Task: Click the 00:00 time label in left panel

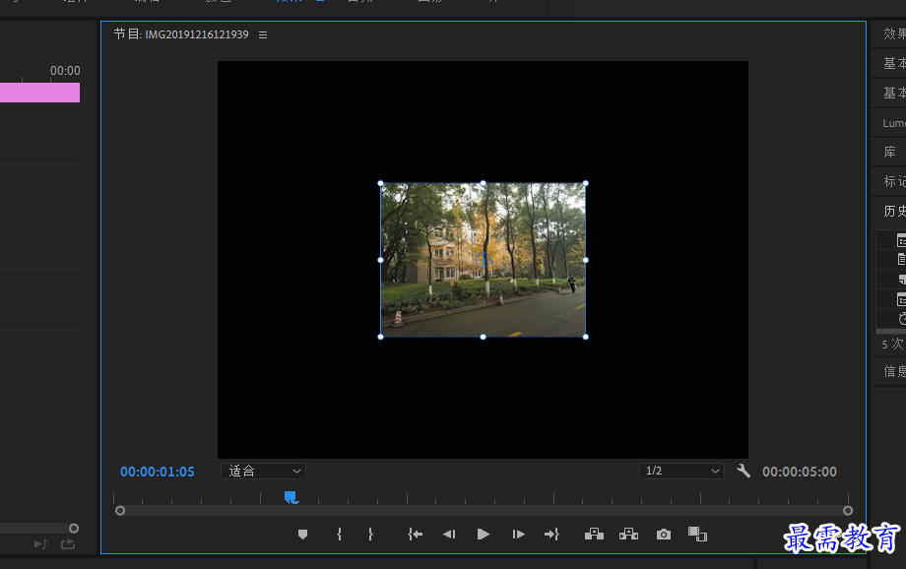Action: [x=65, y=71]
